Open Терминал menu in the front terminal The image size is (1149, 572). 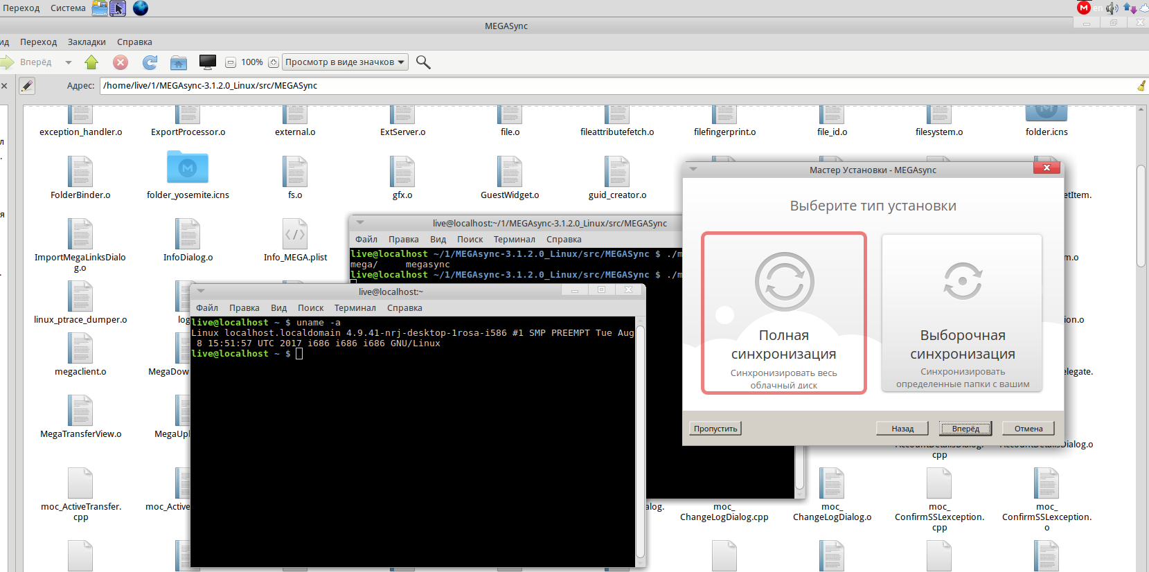pyautogui.click(x=355, y=308)
